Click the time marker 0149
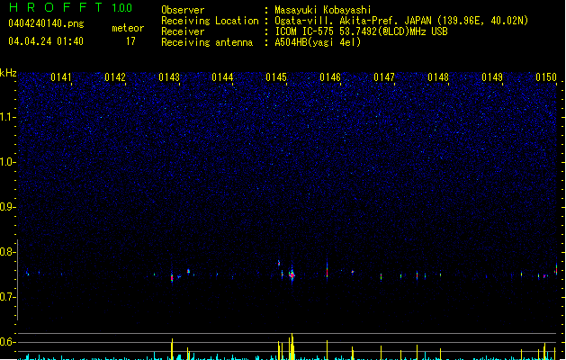 492,77
